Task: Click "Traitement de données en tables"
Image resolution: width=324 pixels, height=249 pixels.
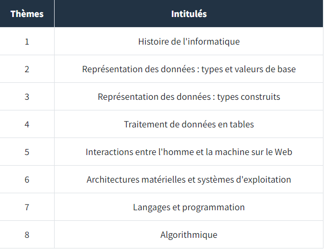Action: coord(189,124)
